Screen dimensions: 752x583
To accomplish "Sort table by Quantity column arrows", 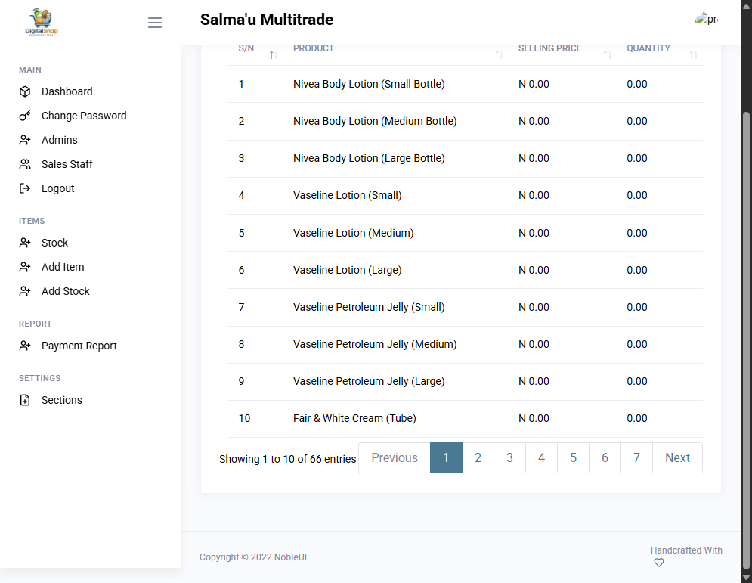I will (x=694, y=54).
